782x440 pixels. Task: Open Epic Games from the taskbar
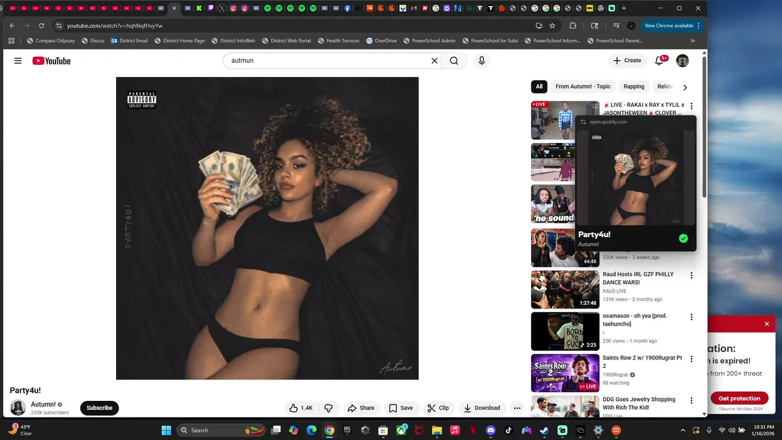tap(347, 430)
